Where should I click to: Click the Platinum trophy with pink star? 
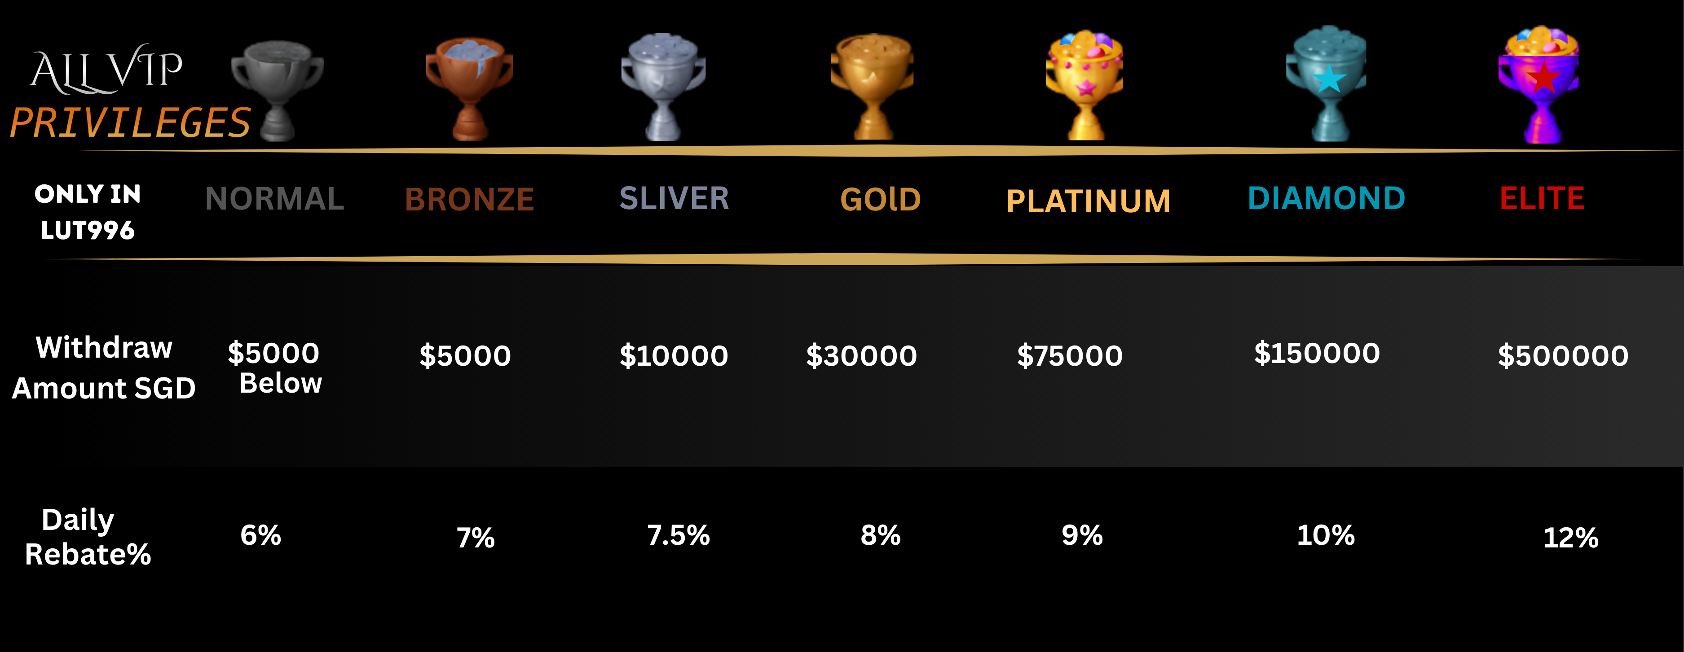point(1084,85)
